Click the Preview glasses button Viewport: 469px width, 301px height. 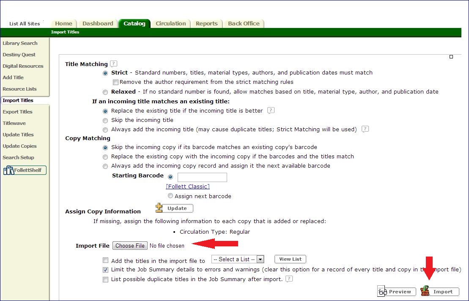click(397, 291)
